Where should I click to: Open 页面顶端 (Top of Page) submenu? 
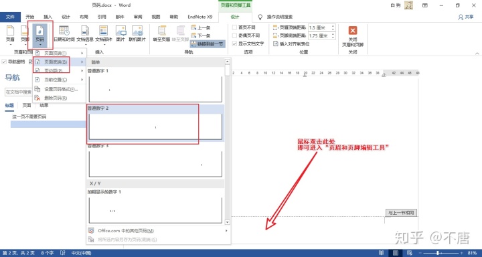coord(59,53)
